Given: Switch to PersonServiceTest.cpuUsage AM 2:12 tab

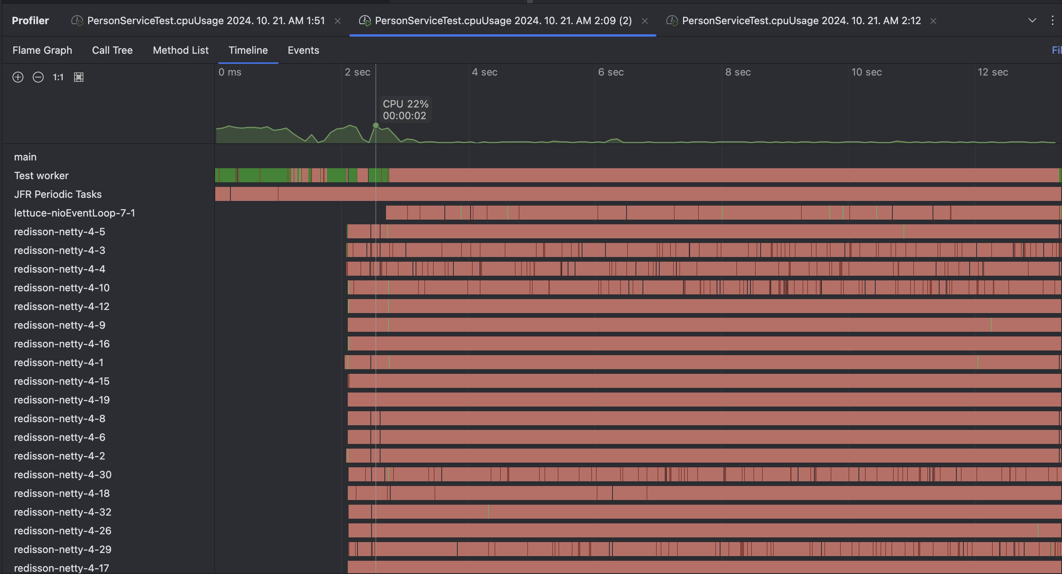Looking at the screenshot, I should pyautogui.click(x=801, y=21).
